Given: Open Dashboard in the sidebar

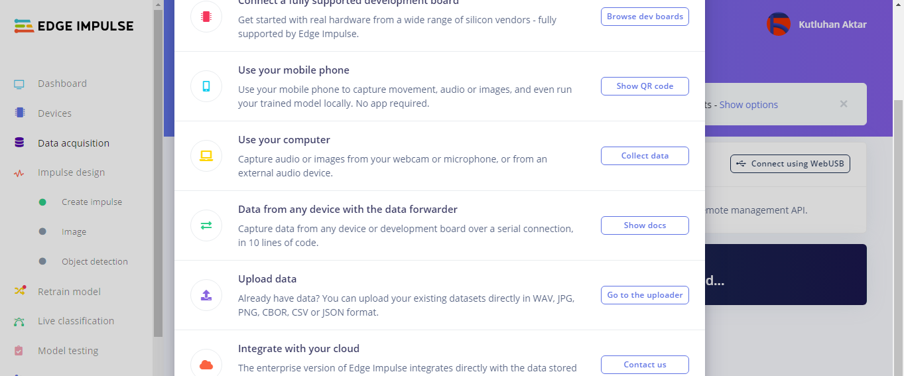Looking at the screenshot, I should [62, 84].
